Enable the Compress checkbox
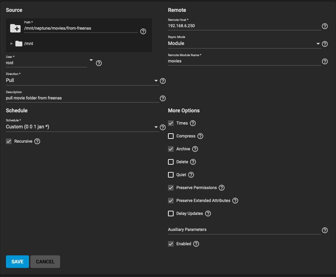336x277 pixels. [x=171, y=136]
